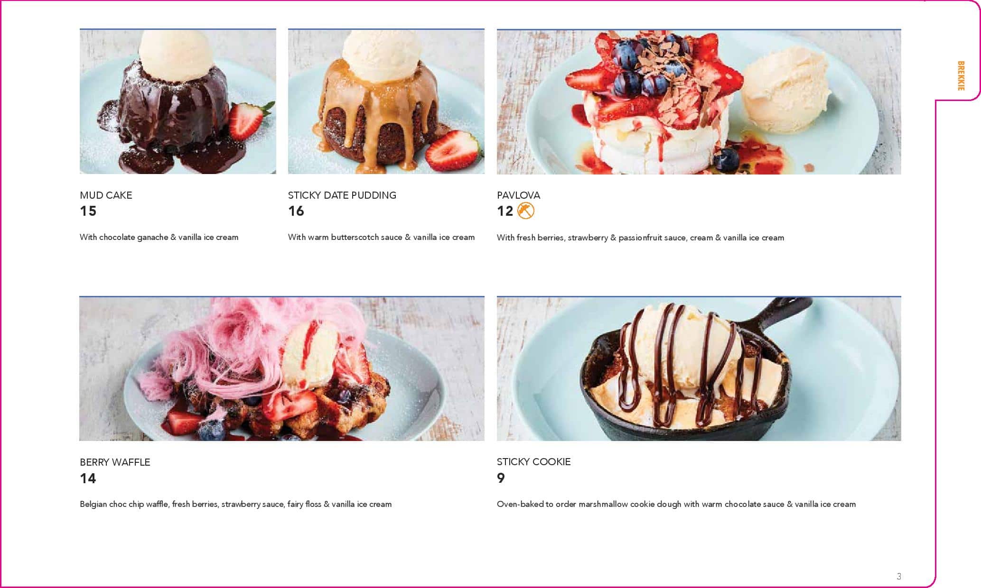The width and height of the screenshot is (981, 588).
Task: Click the orange dietary icon beside Pavlova price
Action: pyautogui.click(x=525, y=211)
